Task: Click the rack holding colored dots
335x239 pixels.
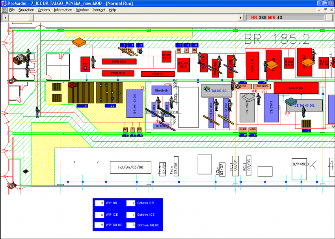Action: point(110,93)
